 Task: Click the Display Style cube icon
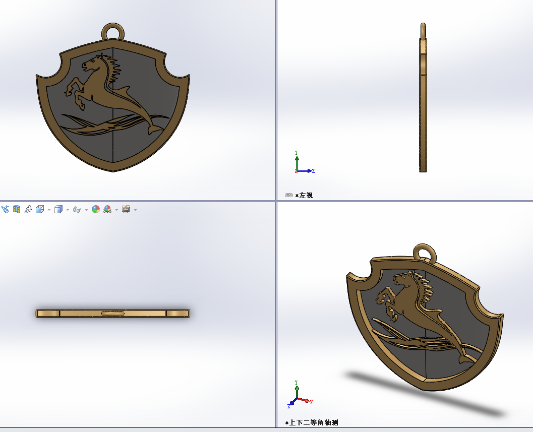(x=58, y=209)
